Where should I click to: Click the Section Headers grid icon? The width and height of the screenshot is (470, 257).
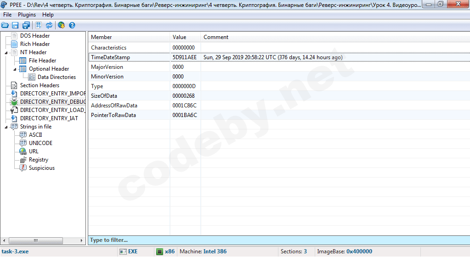[14, 85]
